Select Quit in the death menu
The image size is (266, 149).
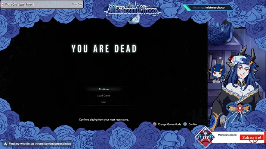104,102
